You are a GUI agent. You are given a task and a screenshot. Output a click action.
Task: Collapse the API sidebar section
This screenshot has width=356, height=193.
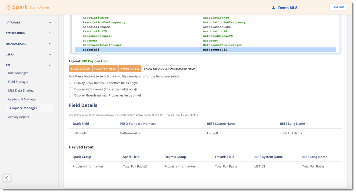pos(29,65)
